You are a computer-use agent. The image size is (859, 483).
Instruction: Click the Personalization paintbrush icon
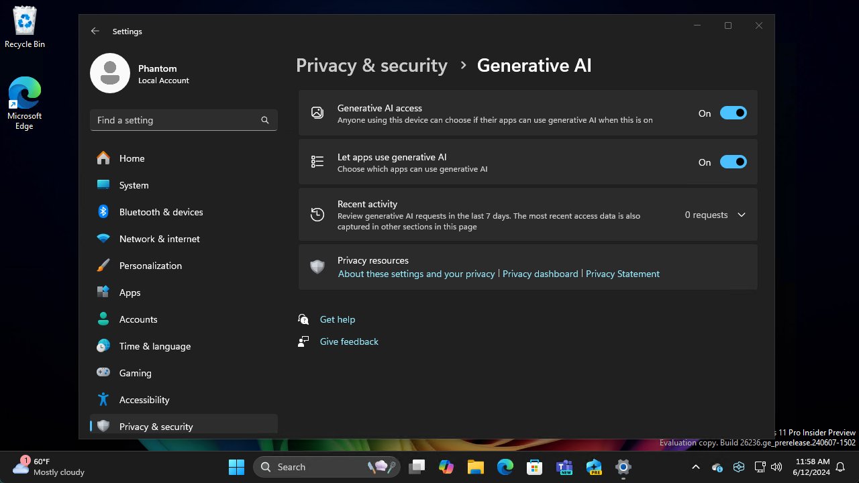click(103, 266)
